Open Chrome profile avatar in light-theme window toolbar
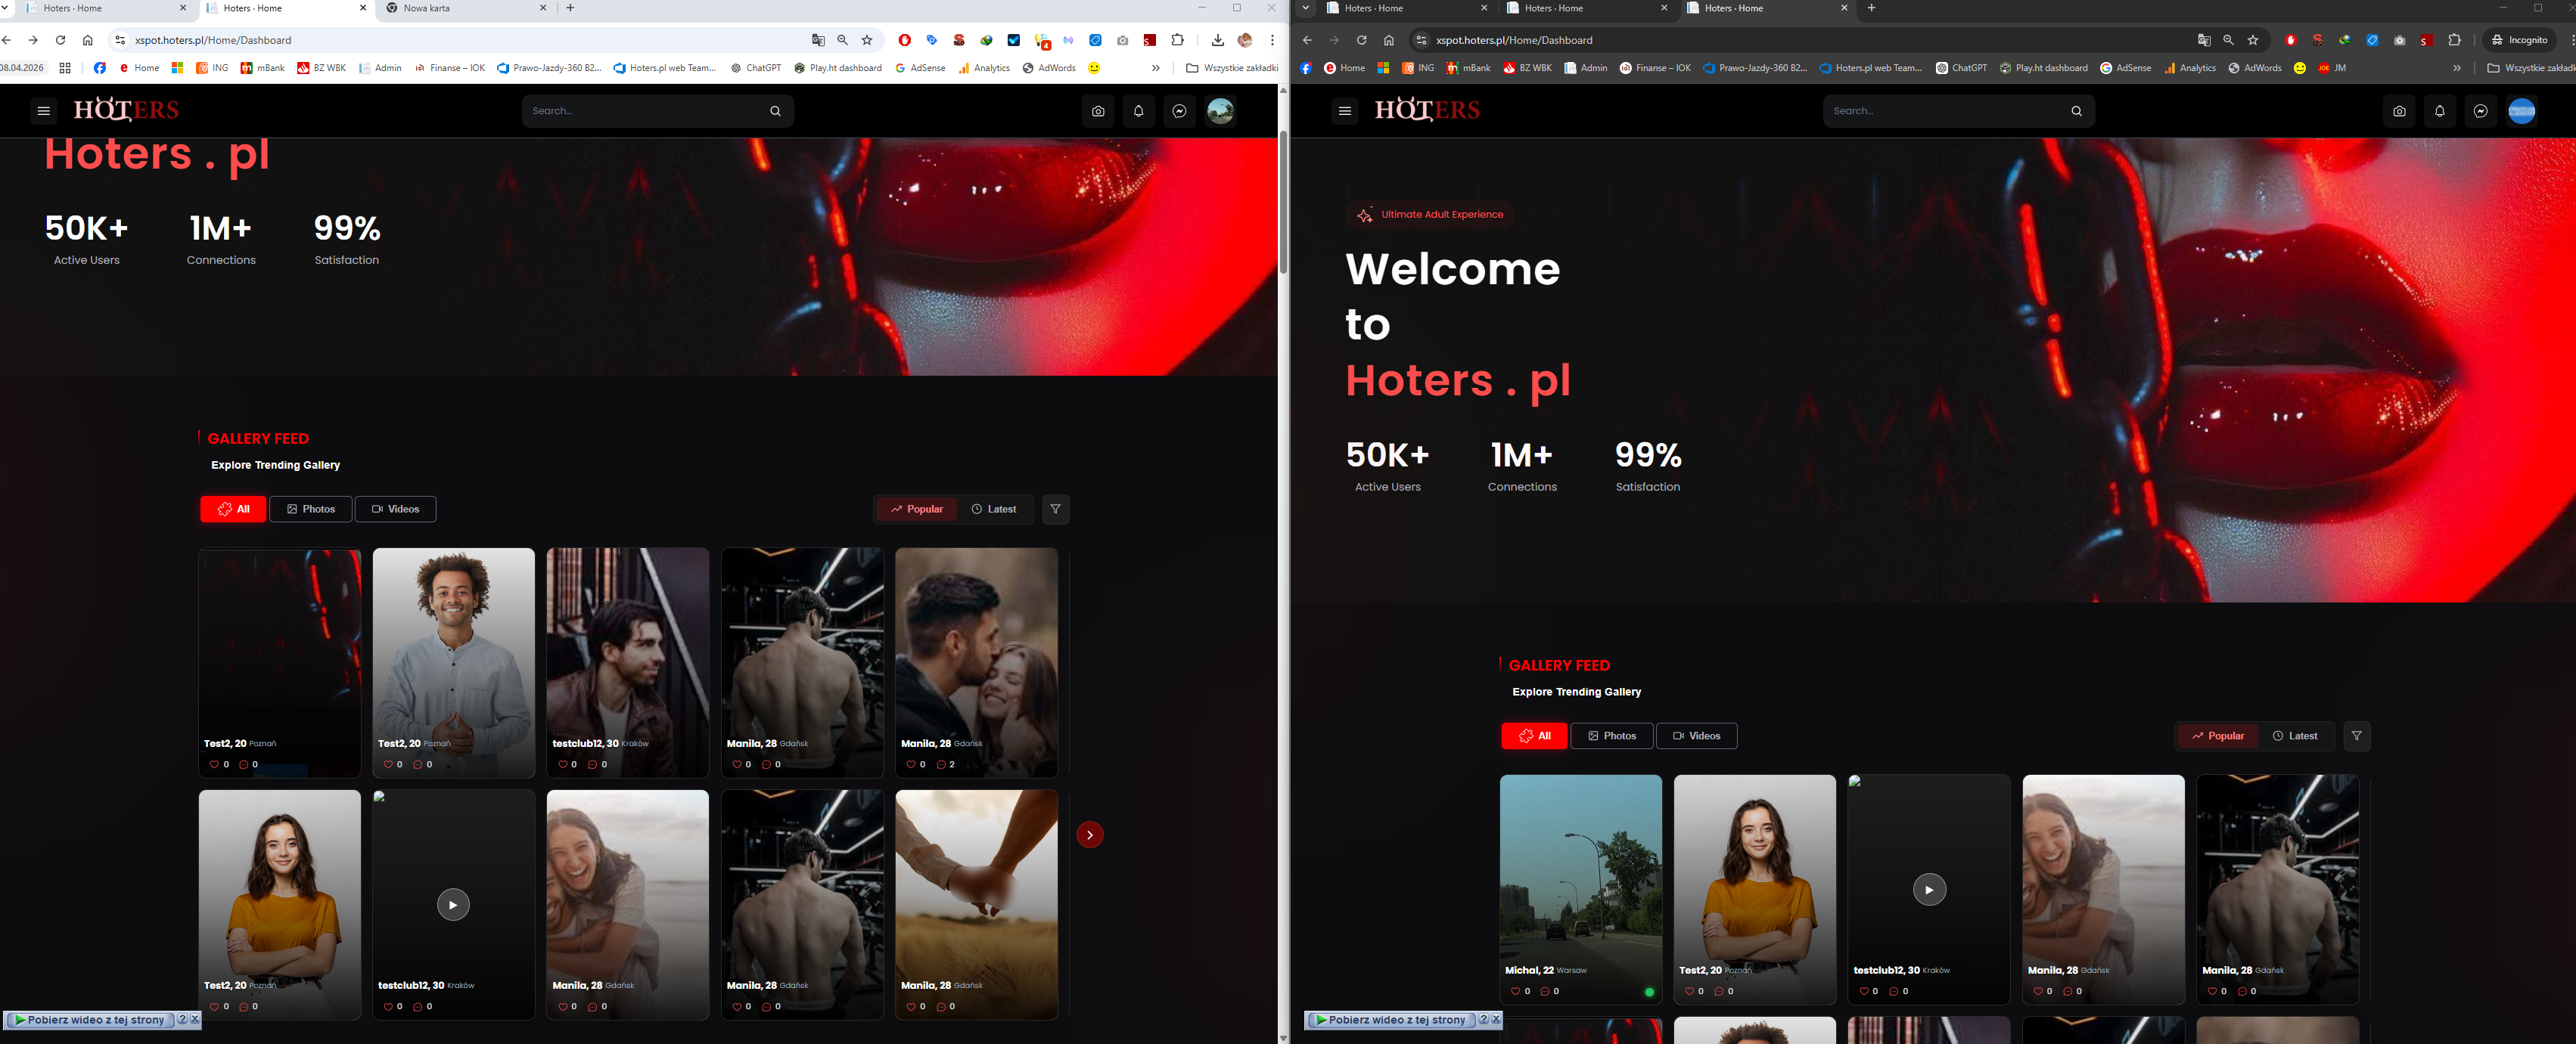The width and height of the screenshot is (2576, 1044). click(1245, 40)
